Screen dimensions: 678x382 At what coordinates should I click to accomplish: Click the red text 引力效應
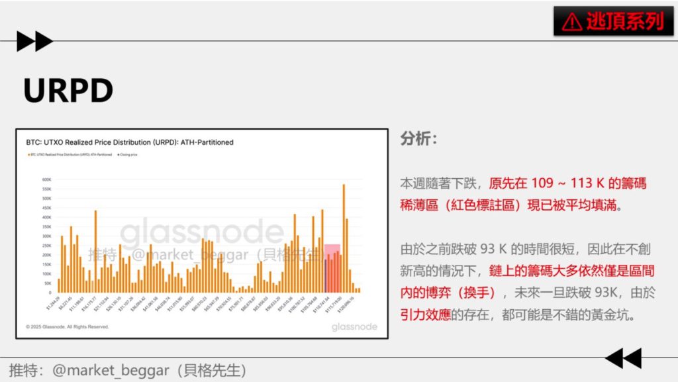pos(425,315)
